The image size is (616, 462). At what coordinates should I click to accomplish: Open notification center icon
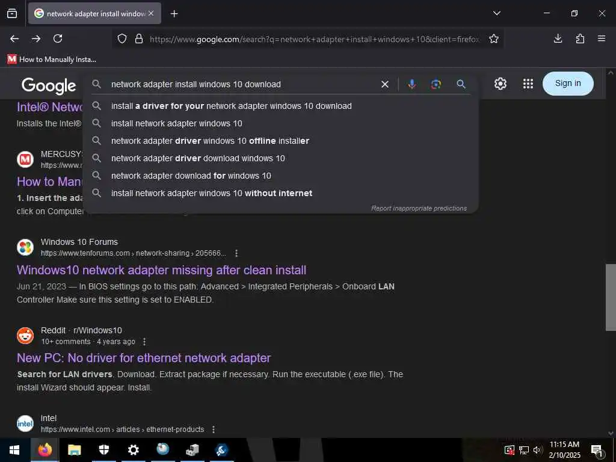coord(597,451)
